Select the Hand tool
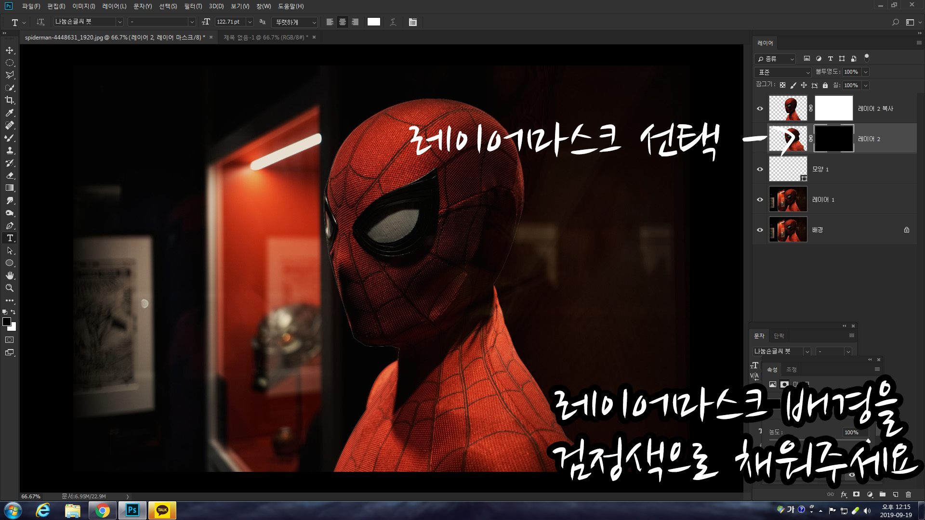This screenshot has width=925, height=520. coord(10,275)
